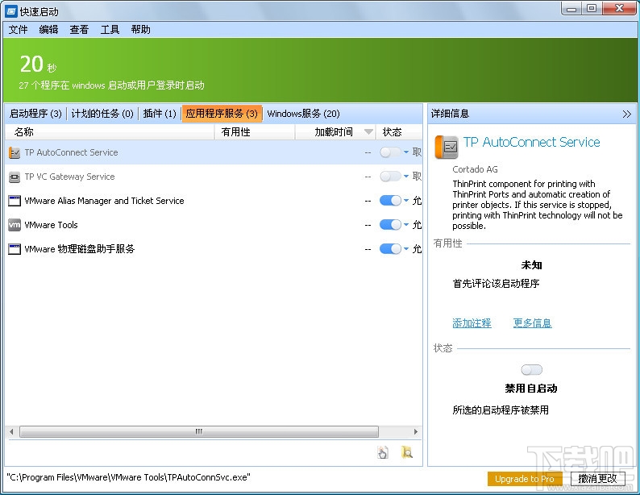This screenshot has height=495, width=640.
Task: Click the Cortado AG publisher text
Action: [x=475, y=169]
